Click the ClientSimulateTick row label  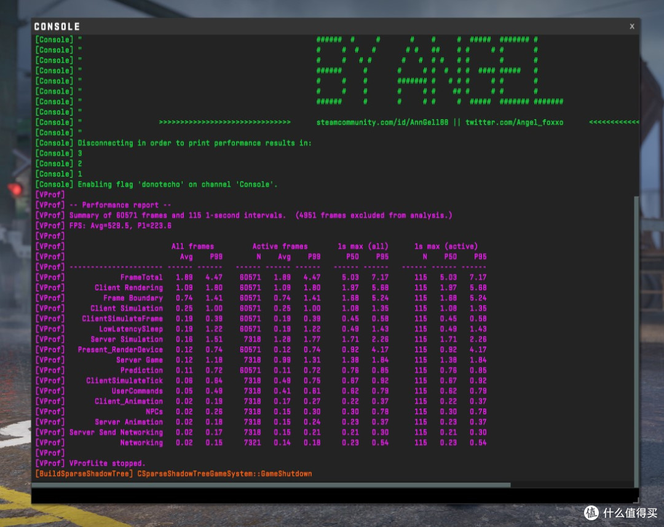(x=124, y=381)
